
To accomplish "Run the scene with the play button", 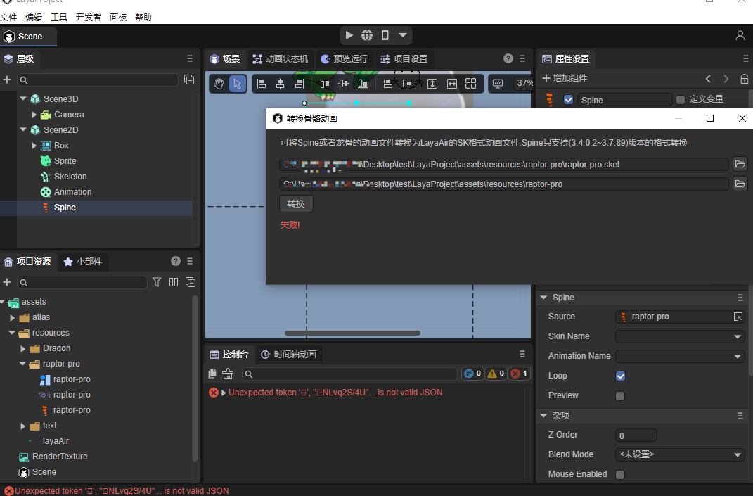I will [349, 35].
